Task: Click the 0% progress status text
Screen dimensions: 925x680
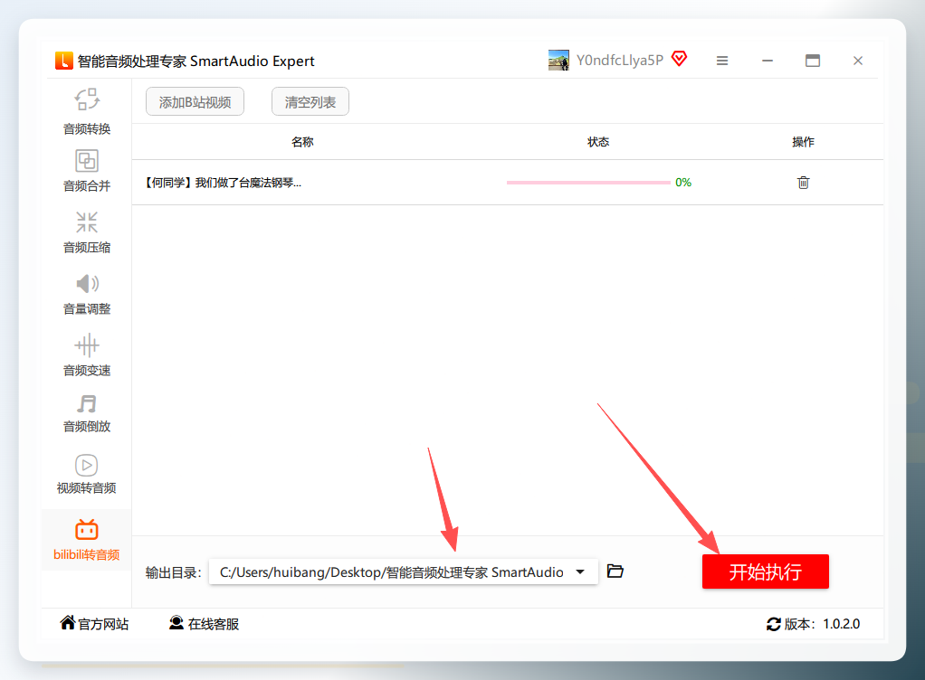Action: click(683, 183)
